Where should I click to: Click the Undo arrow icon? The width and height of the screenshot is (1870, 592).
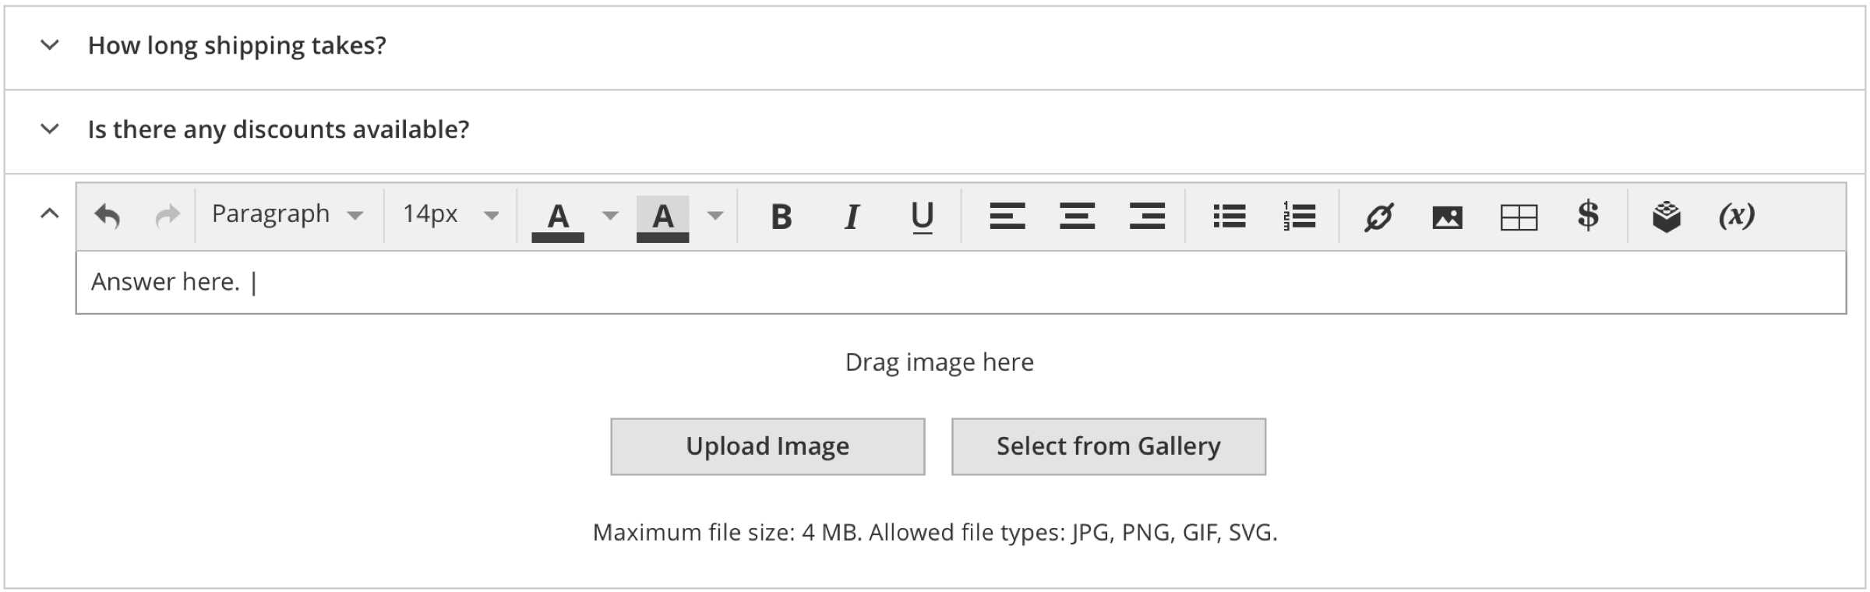(x=107, y=216)
